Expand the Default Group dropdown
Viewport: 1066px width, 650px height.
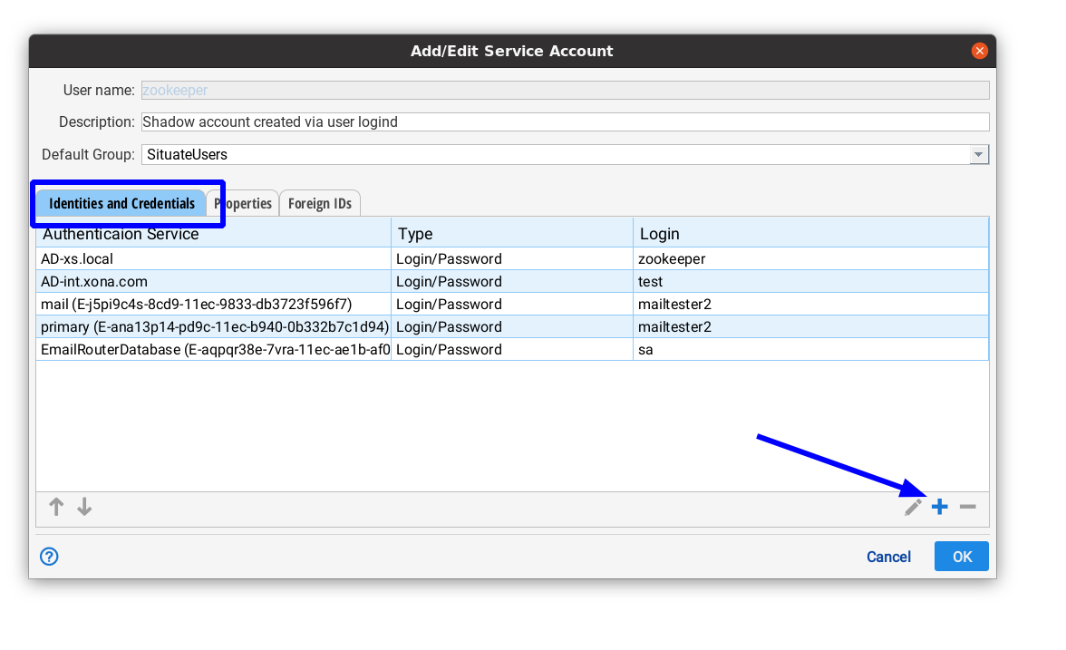pyautogui.click(x=978, y=155)
